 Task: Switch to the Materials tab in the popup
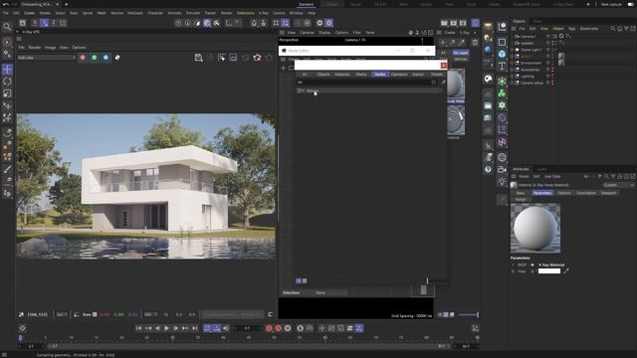point(342,75)
